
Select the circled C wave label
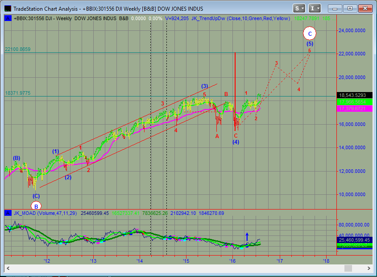(x=310, y=34)
